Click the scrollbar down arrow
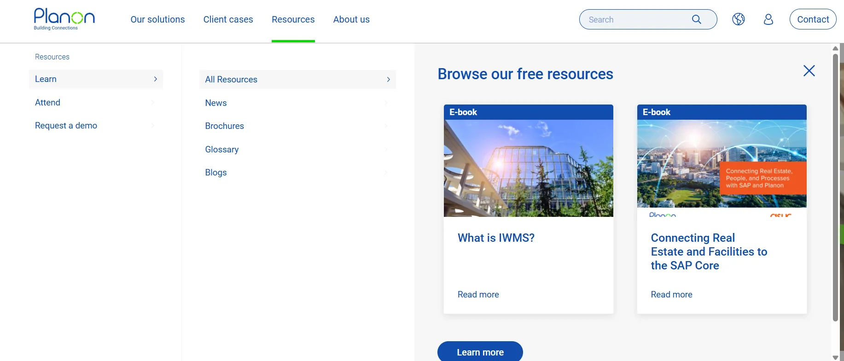844x361 pixels. pos(835,357)
